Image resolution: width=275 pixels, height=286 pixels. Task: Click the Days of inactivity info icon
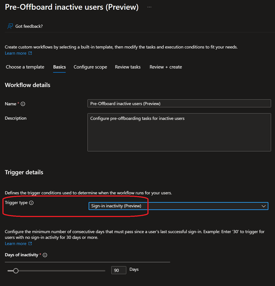[x=45, y=255]
